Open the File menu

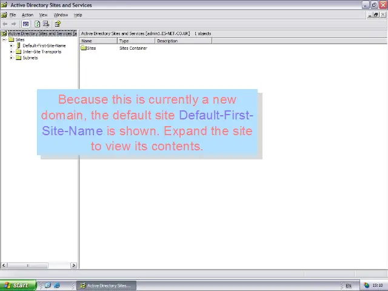tap(13, 15)
